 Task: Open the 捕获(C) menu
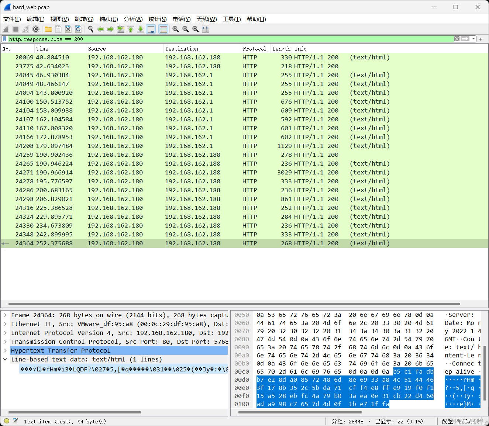[109, 19]
